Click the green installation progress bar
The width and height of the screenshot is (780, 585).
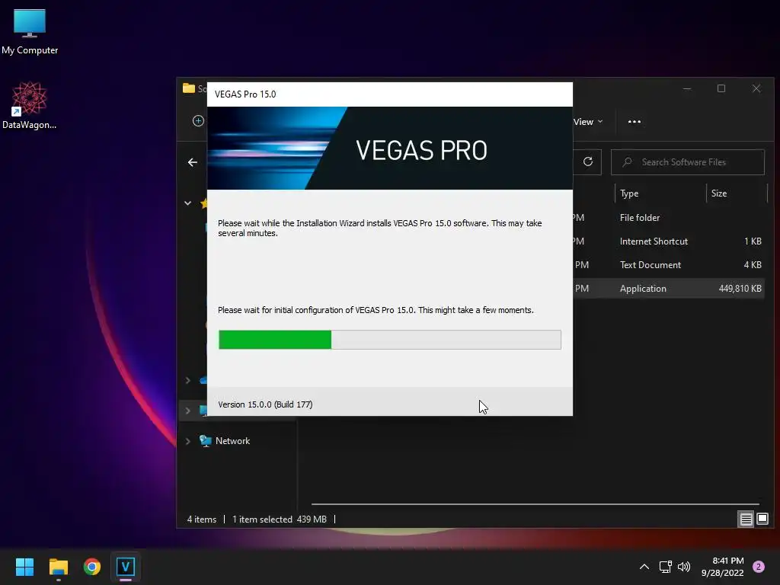(x=389, y=340)
